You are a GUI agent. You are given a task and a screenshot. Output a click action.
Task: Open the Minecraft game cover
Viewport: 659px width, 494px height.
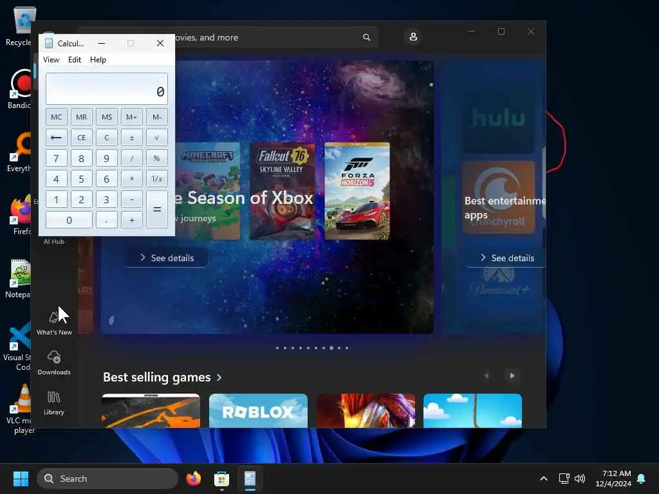[x=208, y=191]
